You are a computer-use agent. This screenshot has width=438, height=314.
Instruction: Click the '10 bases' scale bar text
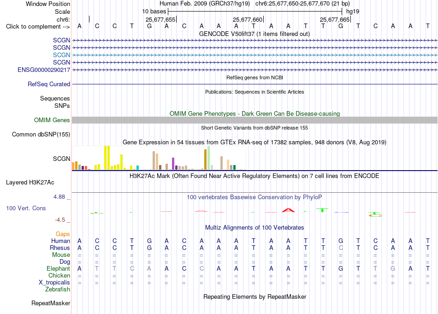[x=154, y=12]
